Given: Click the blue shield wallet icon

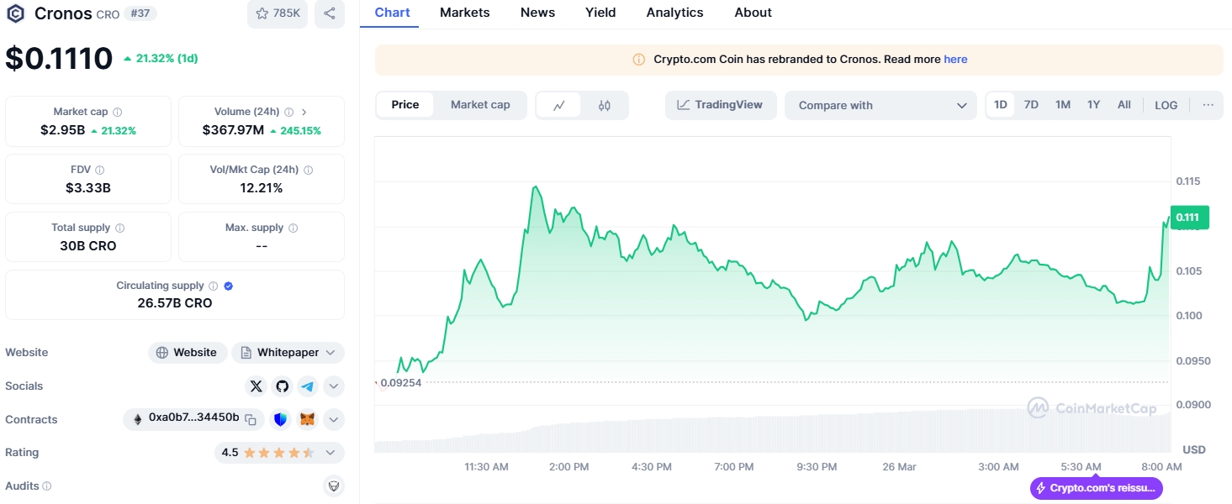Looking at the screenshot, I should pos(281,419).
